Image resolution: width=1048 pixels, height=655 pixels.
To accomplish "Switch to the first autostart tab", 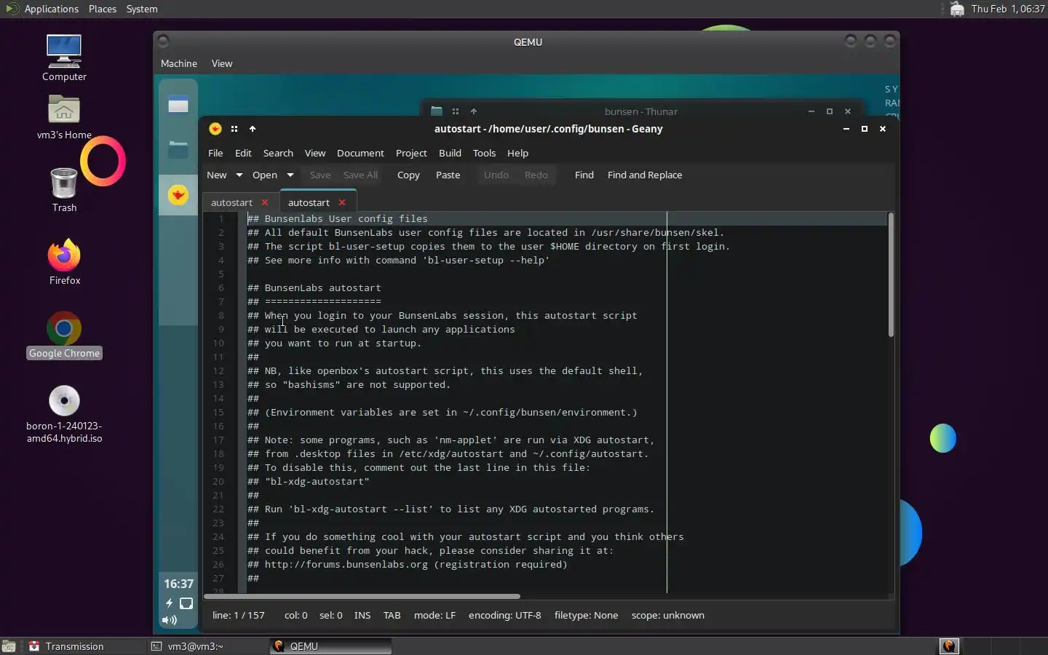I will (x=231, y=202).
